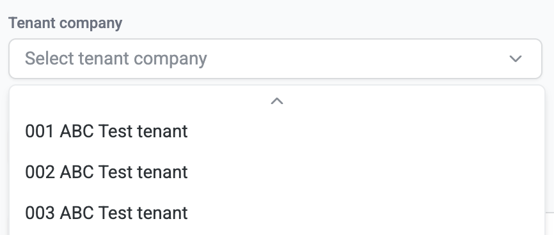Select 003 ABC Test tenant option

276,213
